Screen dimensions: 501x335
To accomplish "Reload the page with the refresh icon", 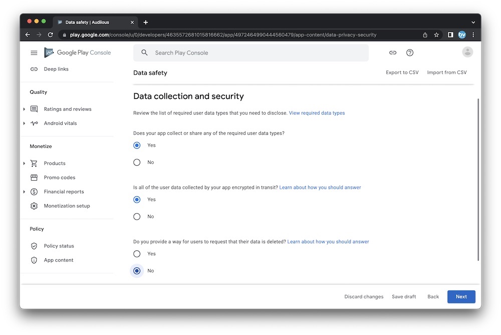I will [51, 35].
